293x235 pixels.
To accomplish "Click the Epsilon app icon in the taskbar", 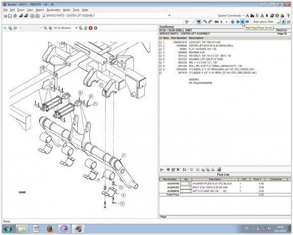I will pyautogui.click(x=78, y=229).
